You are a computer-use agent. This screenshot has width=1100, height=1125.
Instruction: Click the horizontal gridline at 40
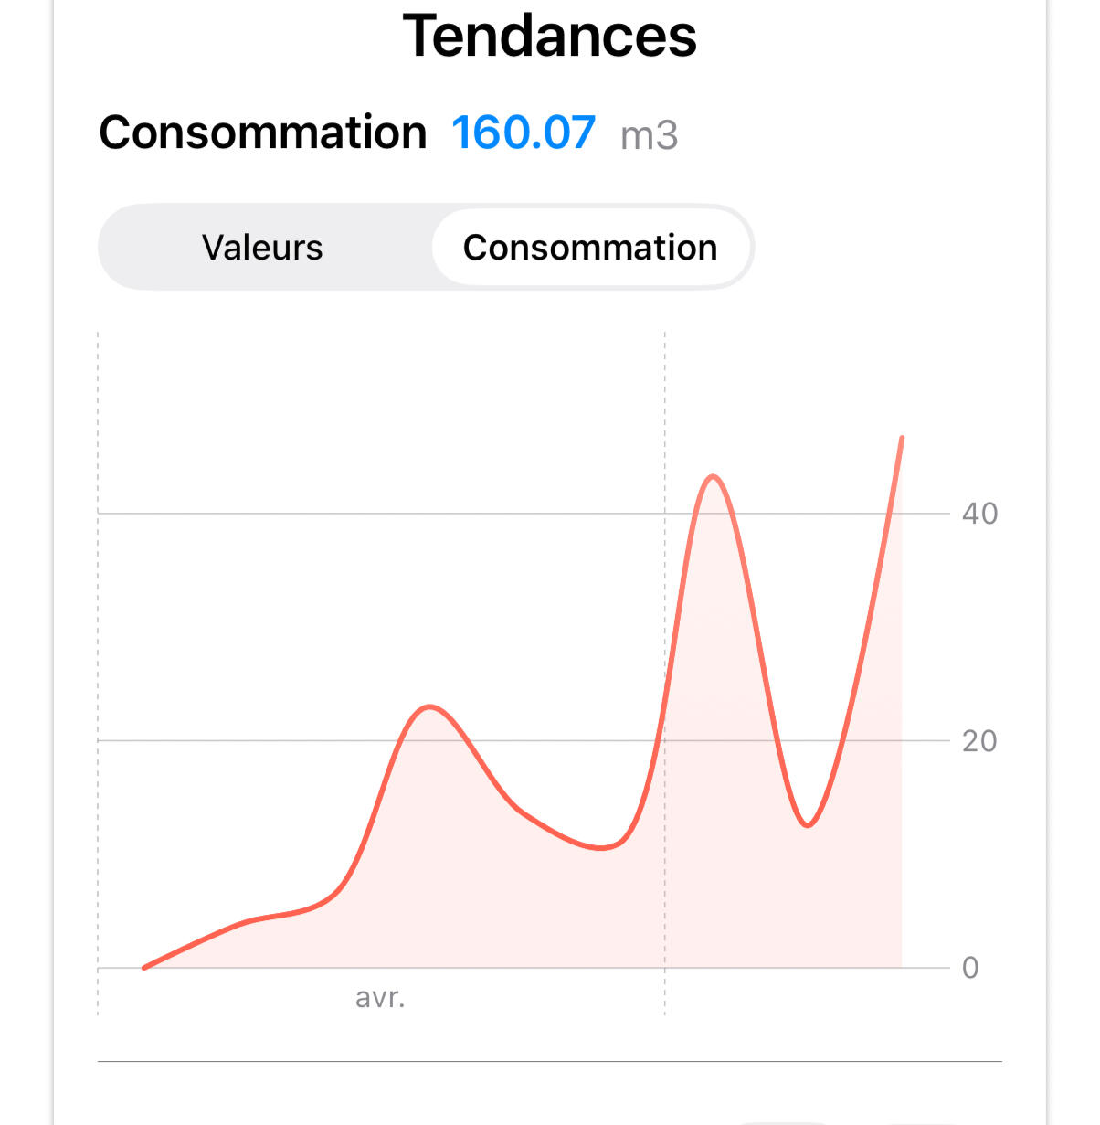coord(365,514)
